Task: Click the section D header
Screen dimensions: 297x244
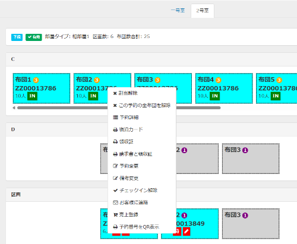Action: (x=151, y=129)
